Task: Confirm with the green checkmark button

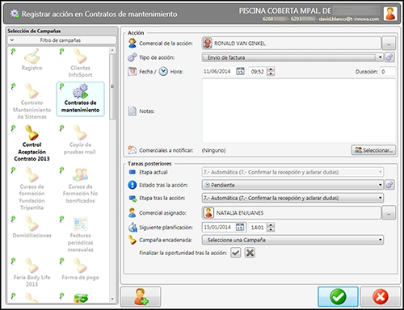Action: click(338, 296)
